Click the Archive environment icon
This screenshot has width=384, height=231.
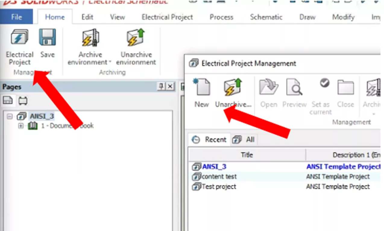pos(90,38)
